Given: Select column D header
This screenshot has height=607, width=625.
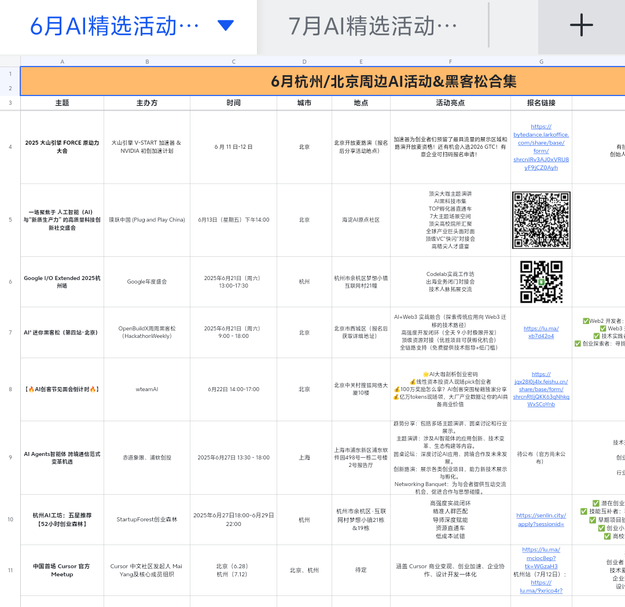Looking at the screenshot, I should (304, 61).
